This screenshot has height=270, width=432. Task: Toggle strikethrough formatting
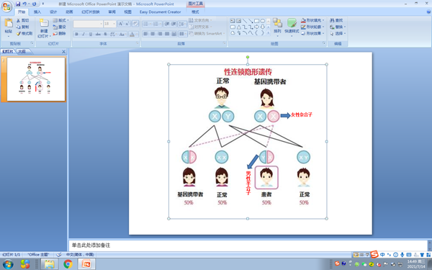point(98,34)
